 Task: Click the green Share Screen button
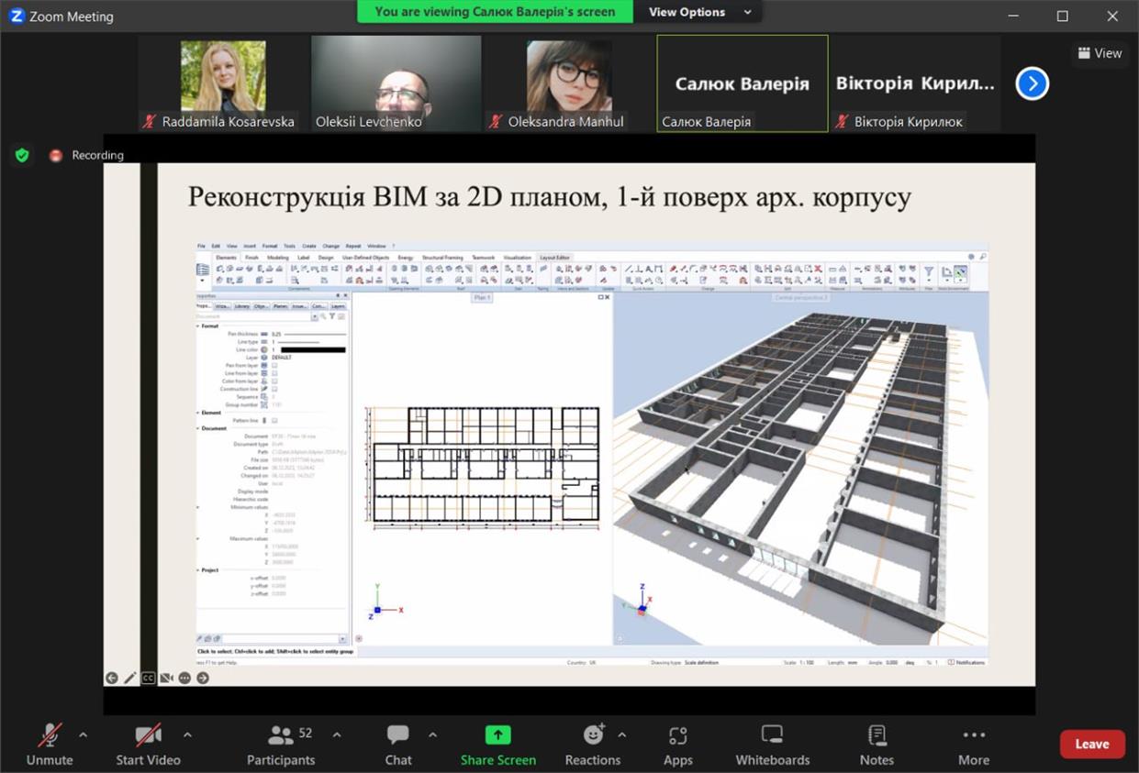point(497,744)
